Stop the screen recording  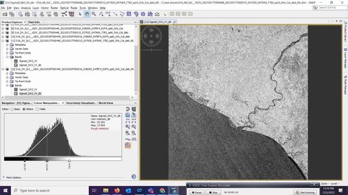point(213,193)
